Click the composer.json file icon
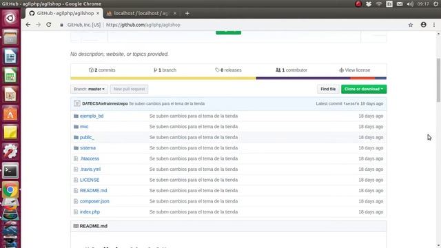441x248 pixels. tap(76, 201)
